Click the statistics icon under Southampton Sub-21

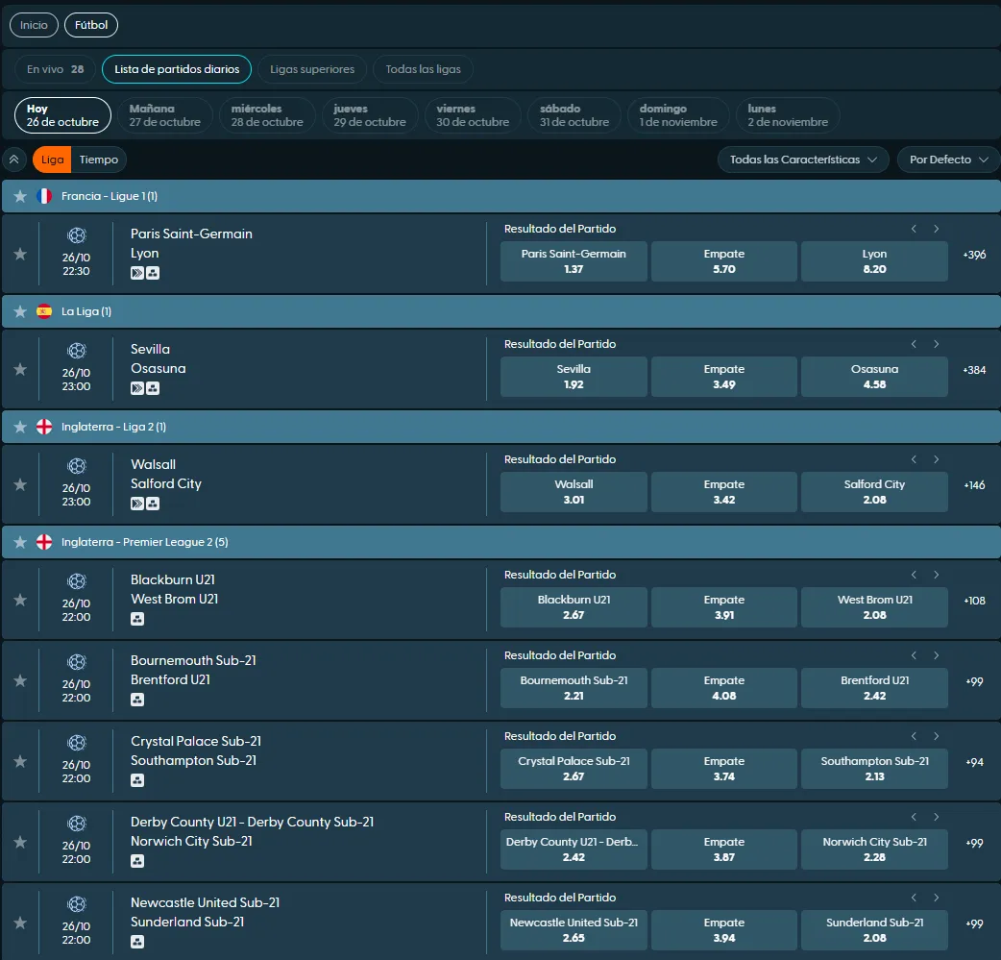tap(137, 780)
